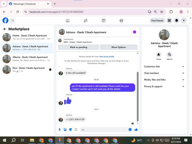Open the Windows Start menu
The width and height of the screenshot is (192, 144).
pyautogui.click(x=4, y=140)
